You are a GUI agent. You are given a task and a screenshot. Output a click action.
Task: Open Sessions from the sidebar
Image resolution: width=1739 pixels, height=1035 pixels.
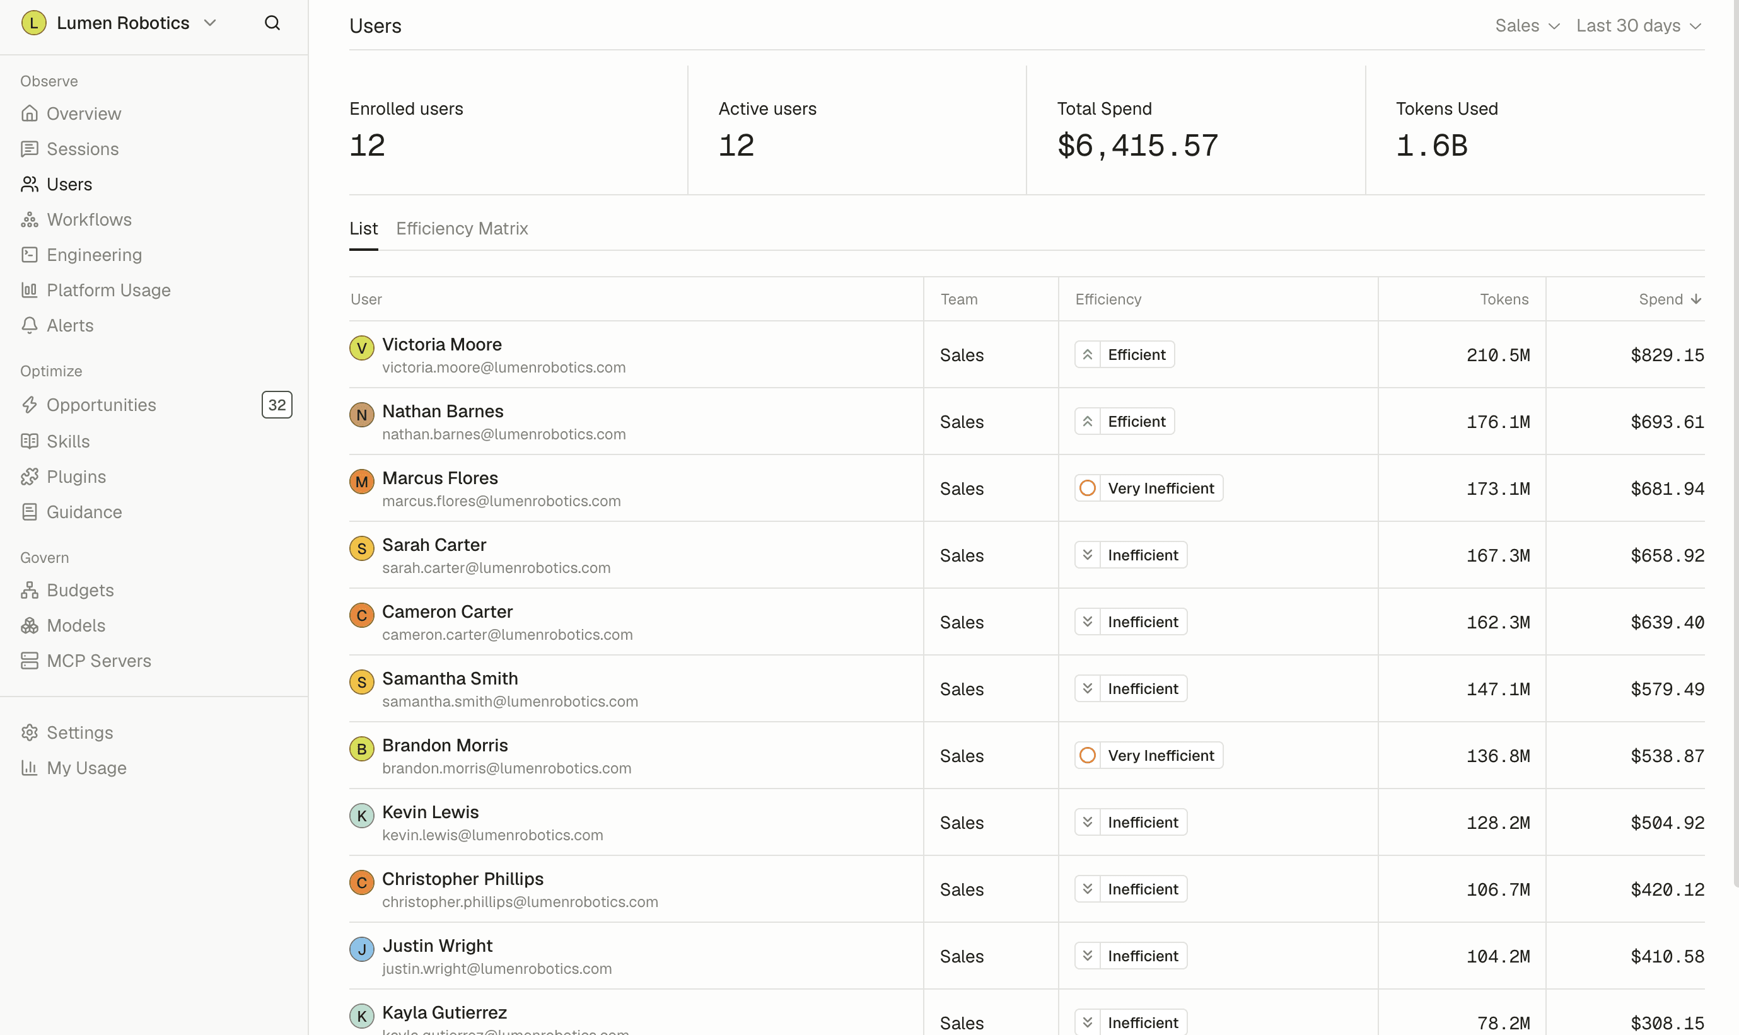(x=153, y=149)
